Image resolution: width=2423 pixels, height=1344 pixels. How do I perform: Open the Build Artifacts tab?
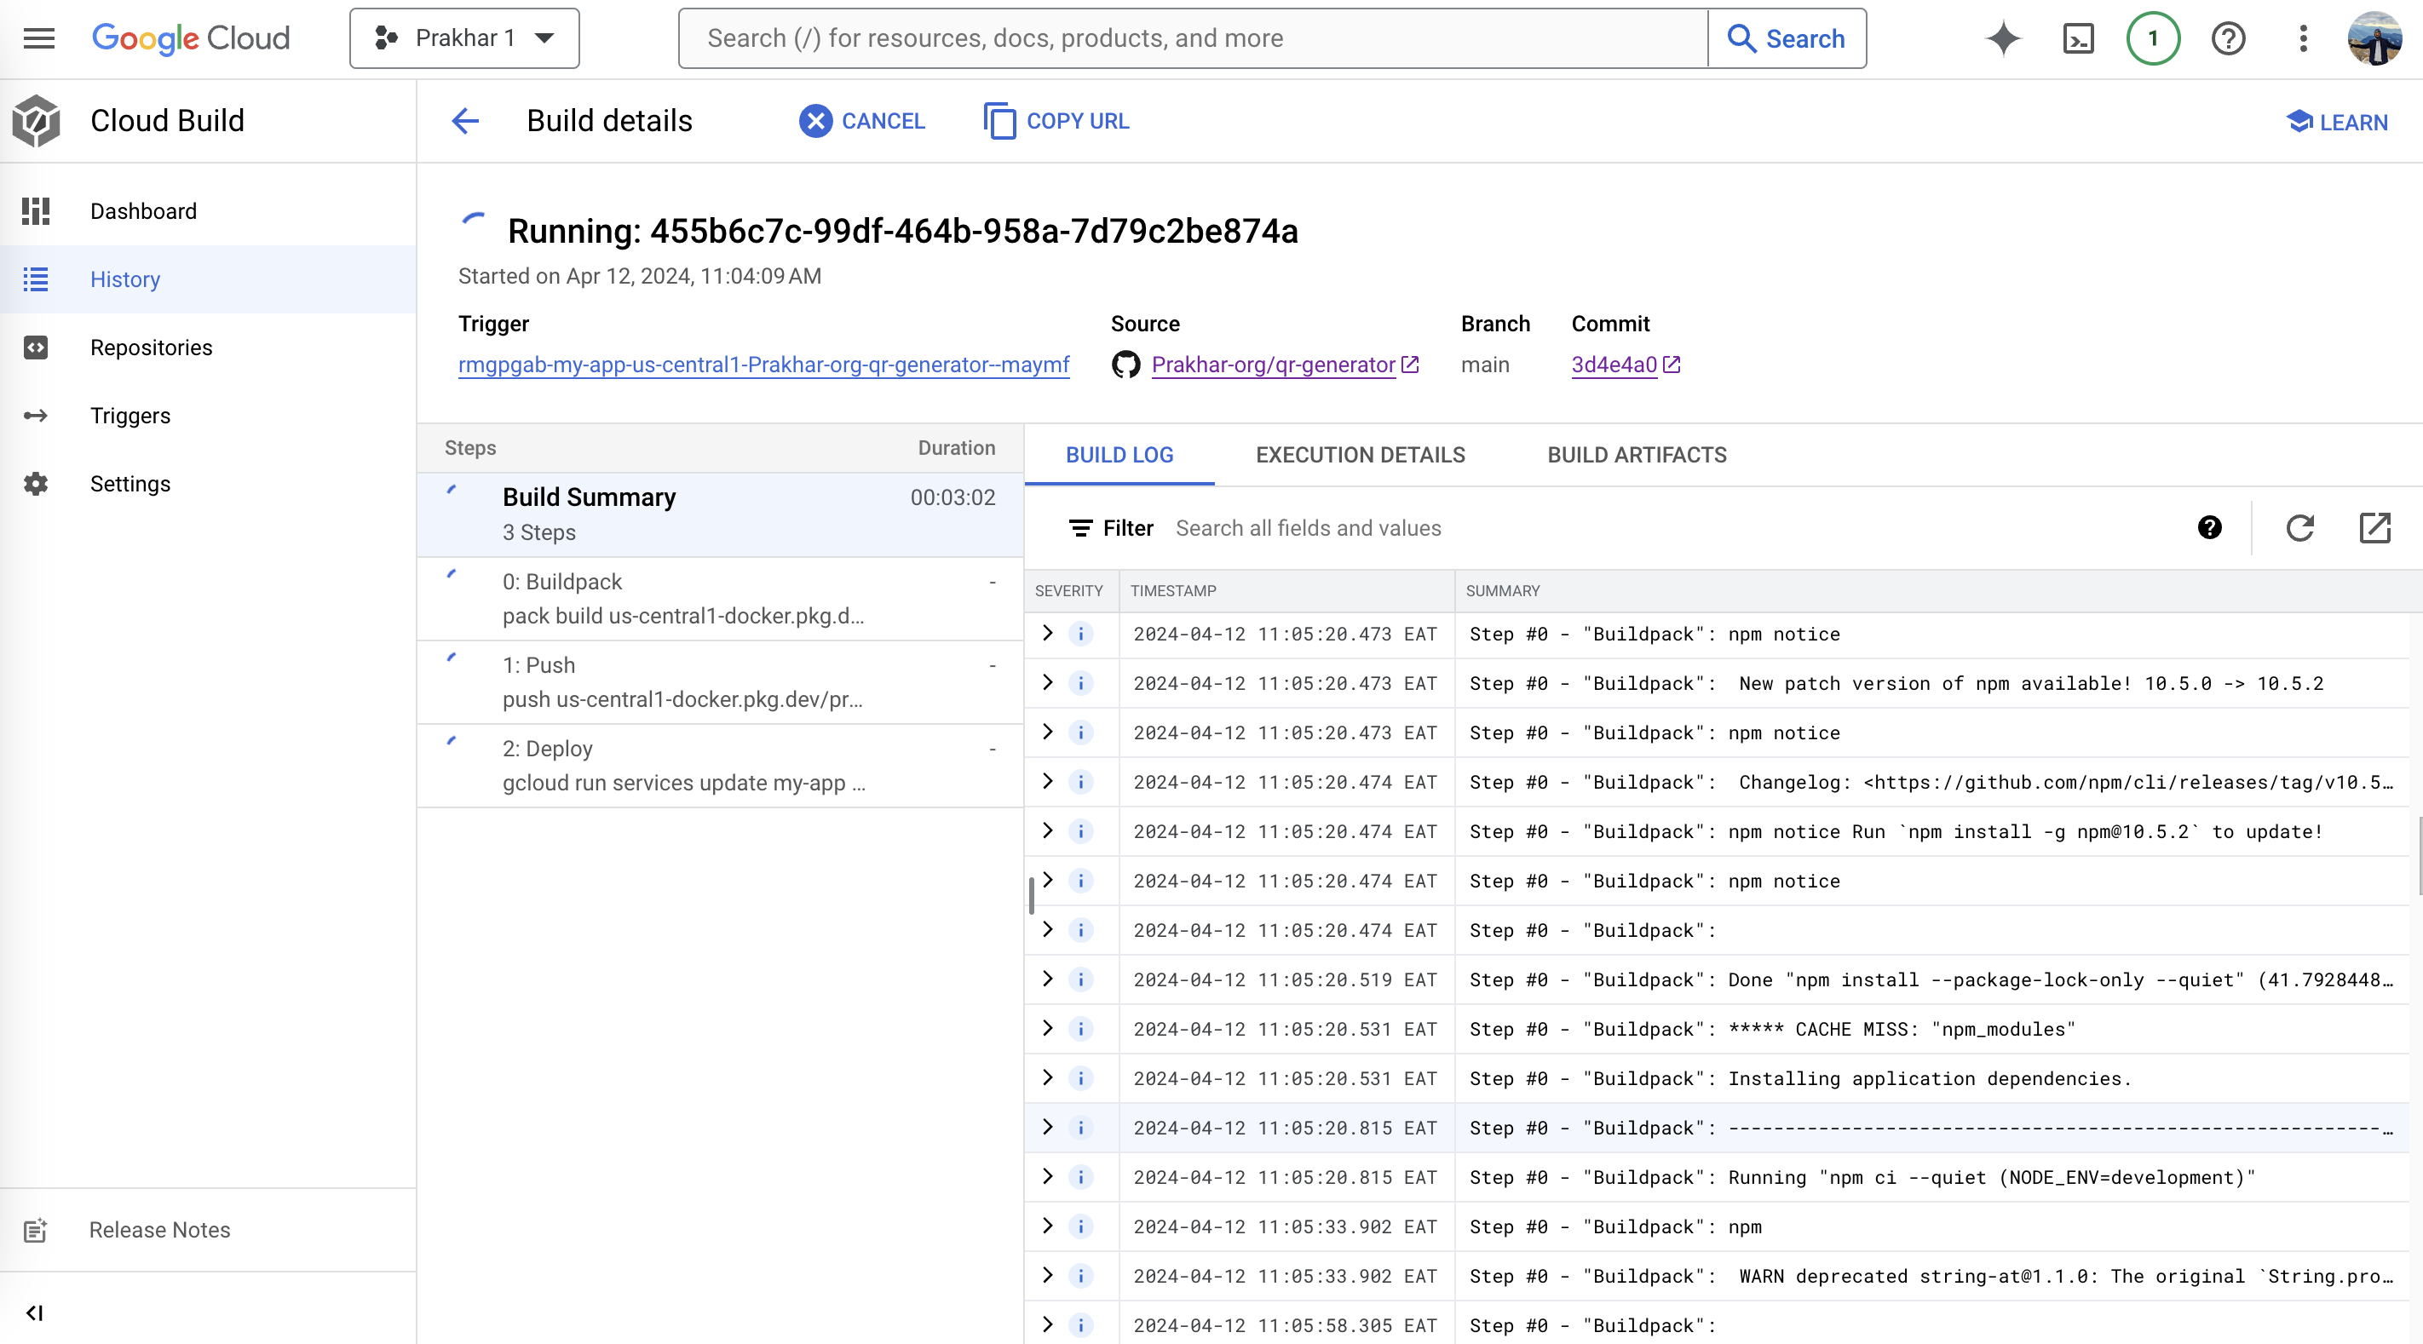pyautogui.click(x=1636, y=455)
